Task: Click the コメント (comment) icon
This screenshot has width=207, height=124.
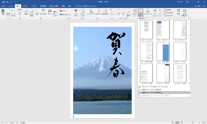Action: coord(112,12)
